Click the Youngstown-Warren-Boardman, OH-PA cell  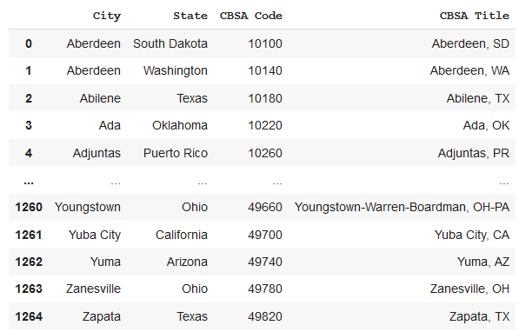(x=402, y=207)
